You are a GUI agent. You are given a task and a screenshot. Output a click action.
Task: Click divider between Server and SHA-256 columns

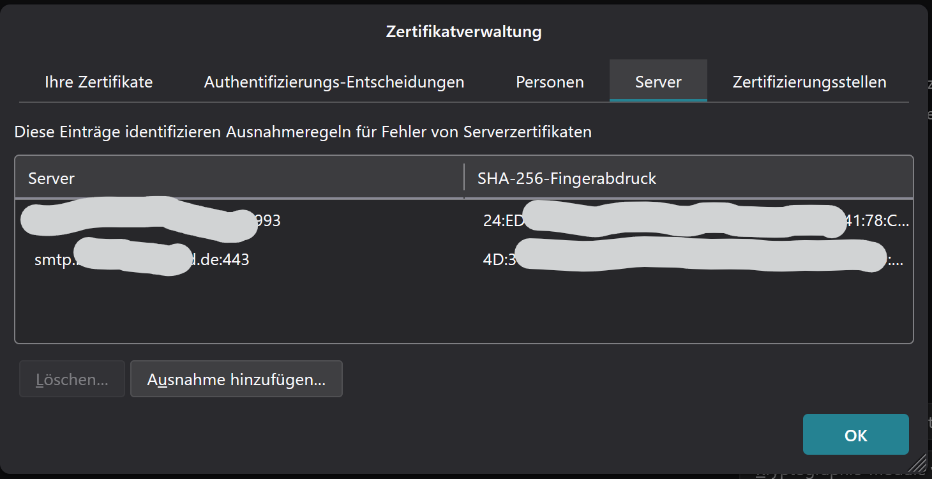(464, 178)
